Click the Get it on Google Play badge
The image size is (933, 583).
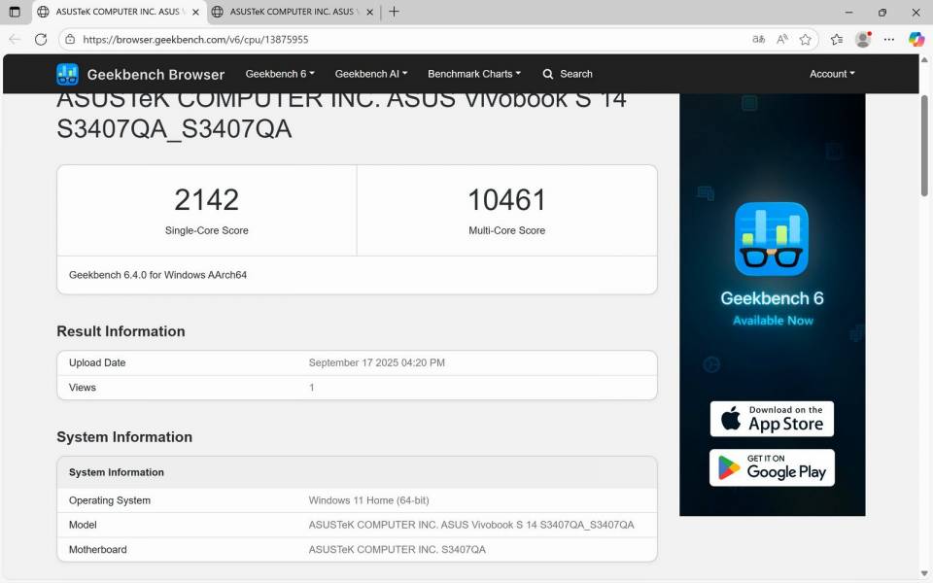772,467
